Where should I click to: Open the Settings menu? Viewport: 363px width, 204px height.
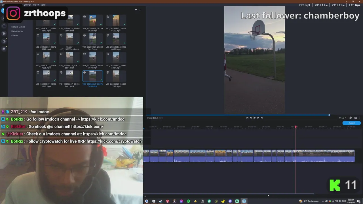28,5
